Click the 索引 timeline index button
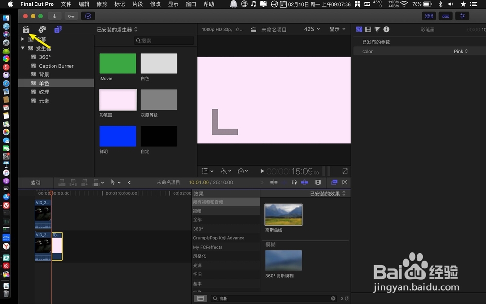 tap(35, 183)
